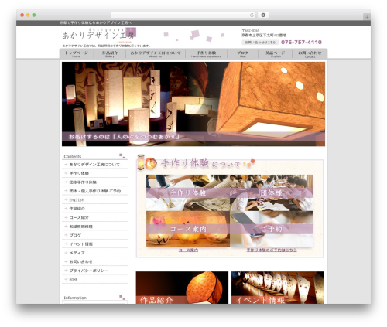Viewport: 387px width, 327px height.
Task: Open sidebar link 団体・個人手作り体験 ご予約
Action: coord(95,191)
